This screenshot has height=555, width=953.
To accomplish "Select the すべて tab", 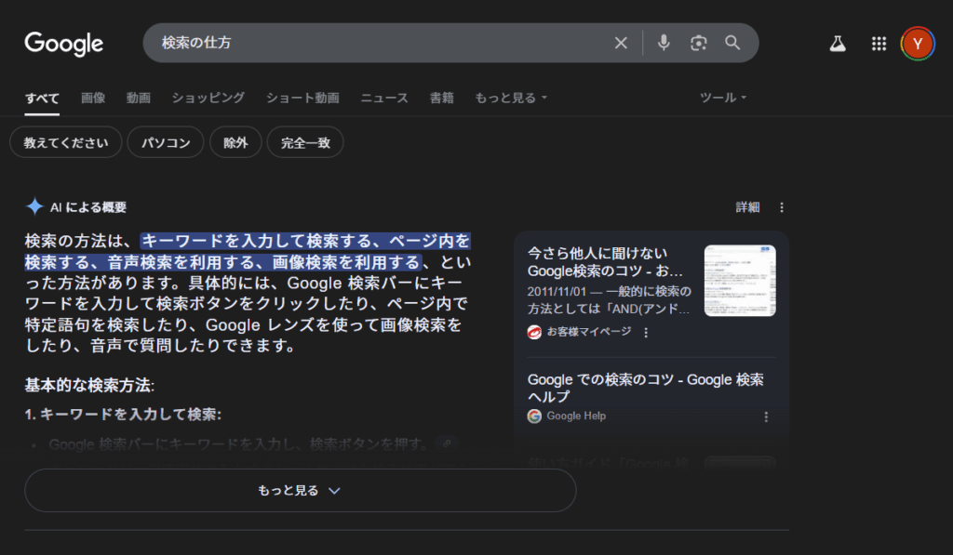I will 42,98.
